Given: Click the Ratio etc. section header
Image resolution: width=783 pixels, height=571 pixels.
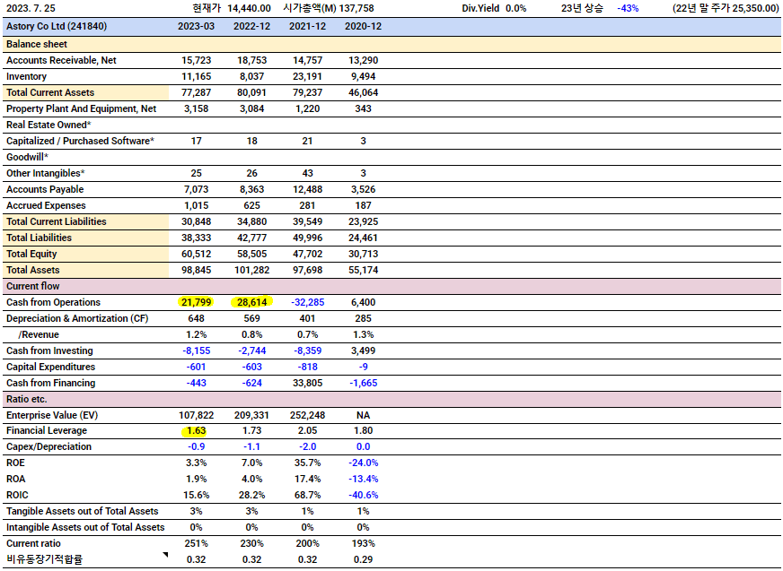Looking at the screenshot, I should pos(27,399).
